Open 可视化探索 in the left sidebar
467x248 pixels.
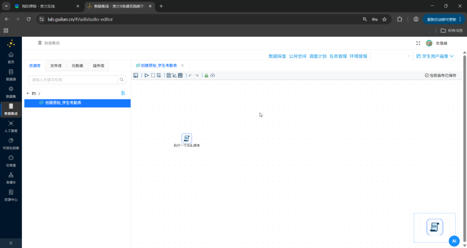11,143
